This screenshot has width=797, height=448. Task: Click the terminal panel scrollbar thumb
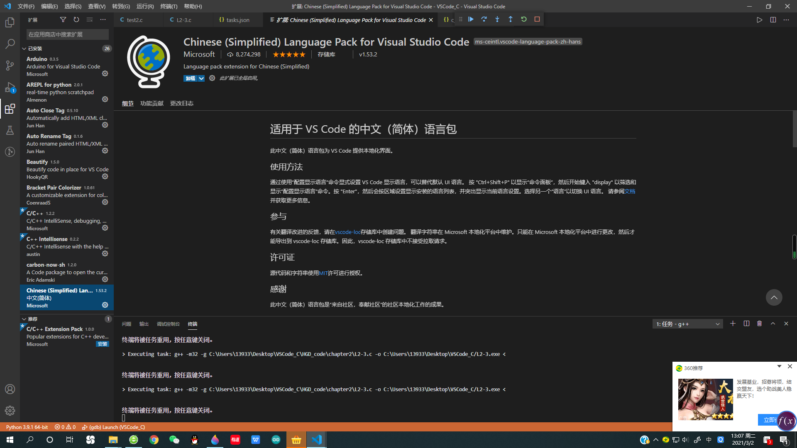[x=794, y=247]
